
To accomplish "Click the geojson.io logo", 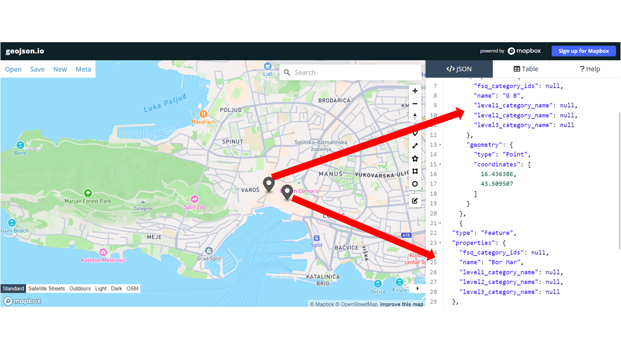I will coord(25,51).
